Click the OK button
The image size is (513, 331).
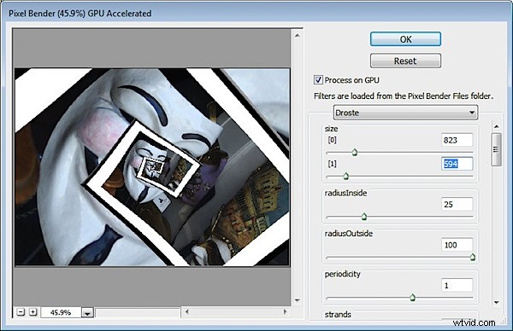pyautogui.click(x=405, y=39)
